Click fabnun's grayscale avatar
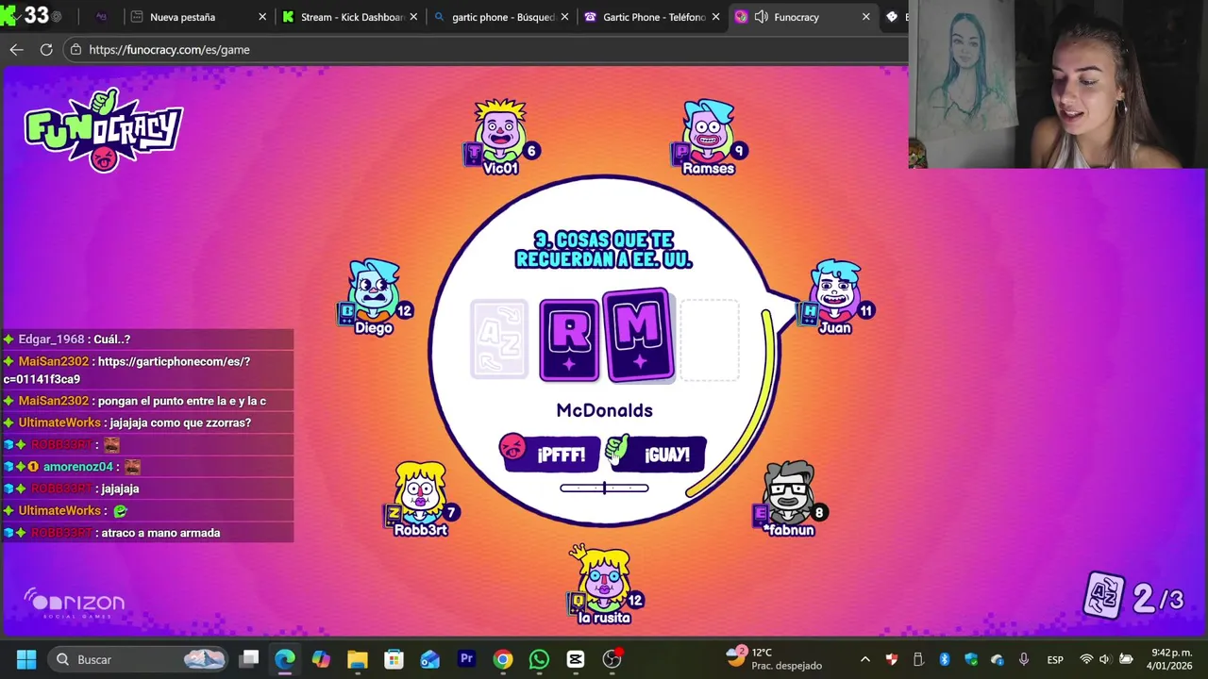The width and height of the screenshot is (1208, 679). coord(789,492)
